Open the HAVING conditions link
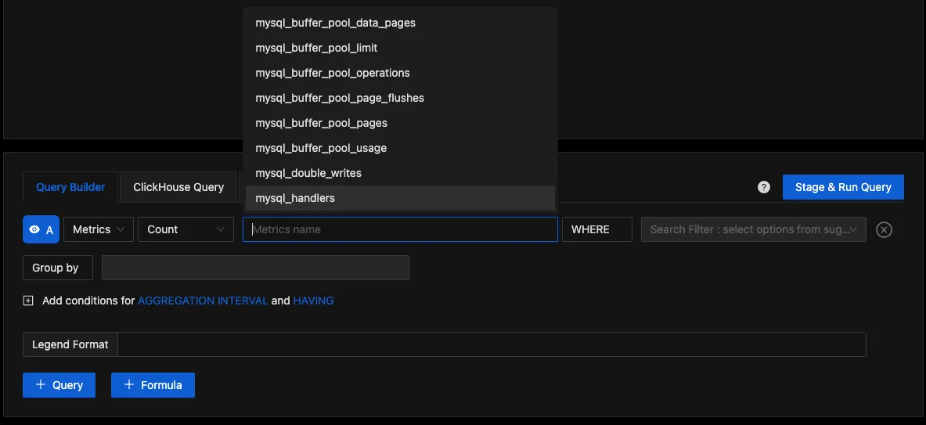The height and width of the screenshot is (425, 926). (x=313, y=301)
